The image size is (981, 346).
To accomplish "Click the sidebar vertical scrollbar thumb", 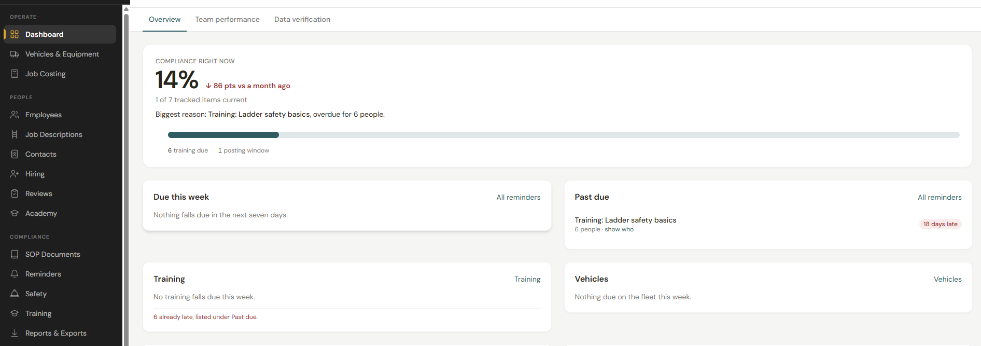I will click(126, 179).
